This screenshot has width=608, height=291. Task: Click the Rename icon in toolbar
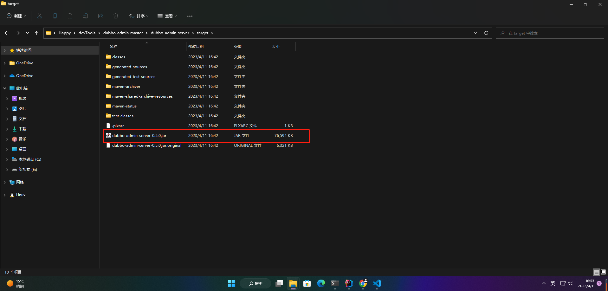[x=85, y=16]
